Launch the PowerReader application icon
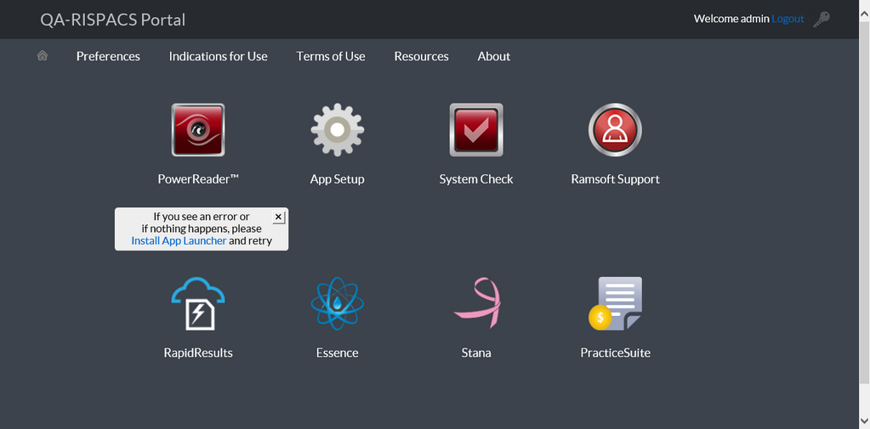 click(198, 130)
